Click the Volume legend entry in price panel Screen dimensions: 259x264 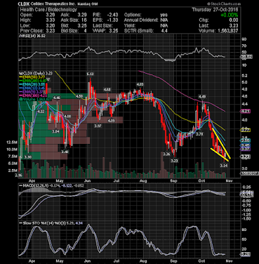[35, 99]
